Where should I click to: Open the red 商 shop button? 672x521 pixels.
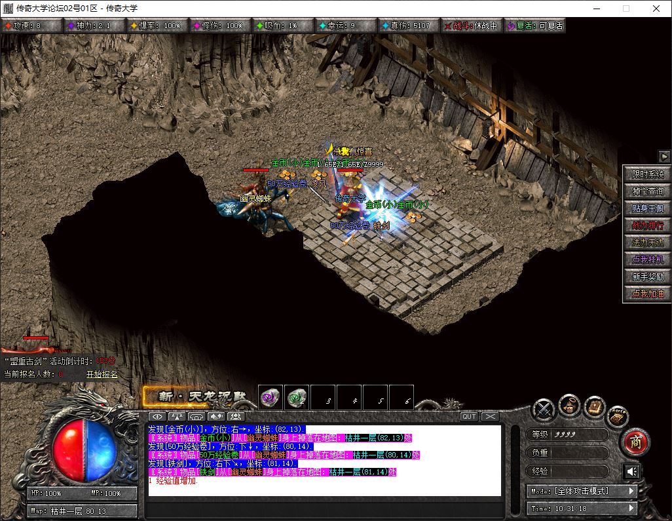[635, 442]
